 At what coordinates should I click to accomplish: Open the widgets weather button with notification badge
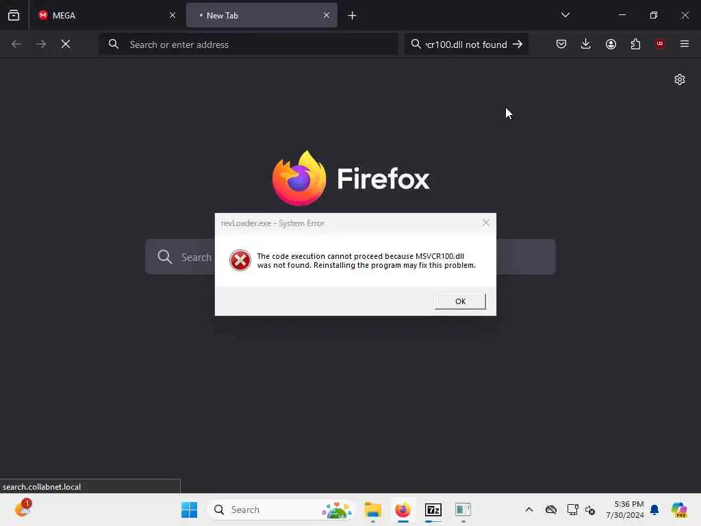23,509
